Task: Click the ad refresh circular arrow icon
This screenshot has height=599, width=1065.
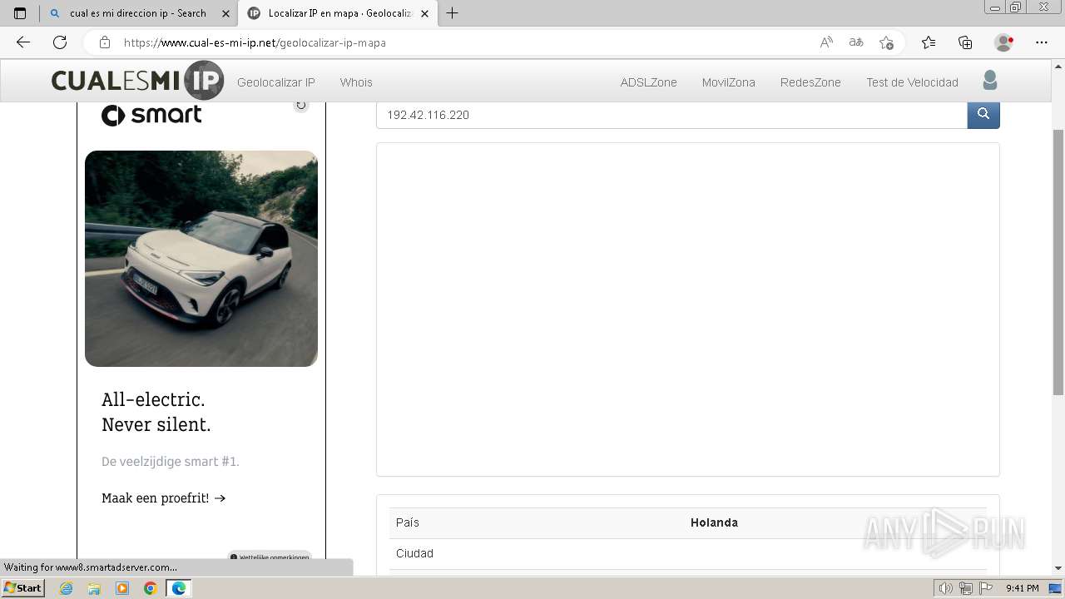Action: (x=301, y=105)
